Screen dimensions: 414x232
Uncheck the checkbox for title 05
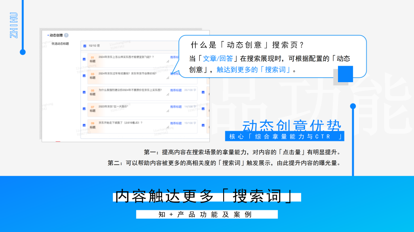click(84, 92)
